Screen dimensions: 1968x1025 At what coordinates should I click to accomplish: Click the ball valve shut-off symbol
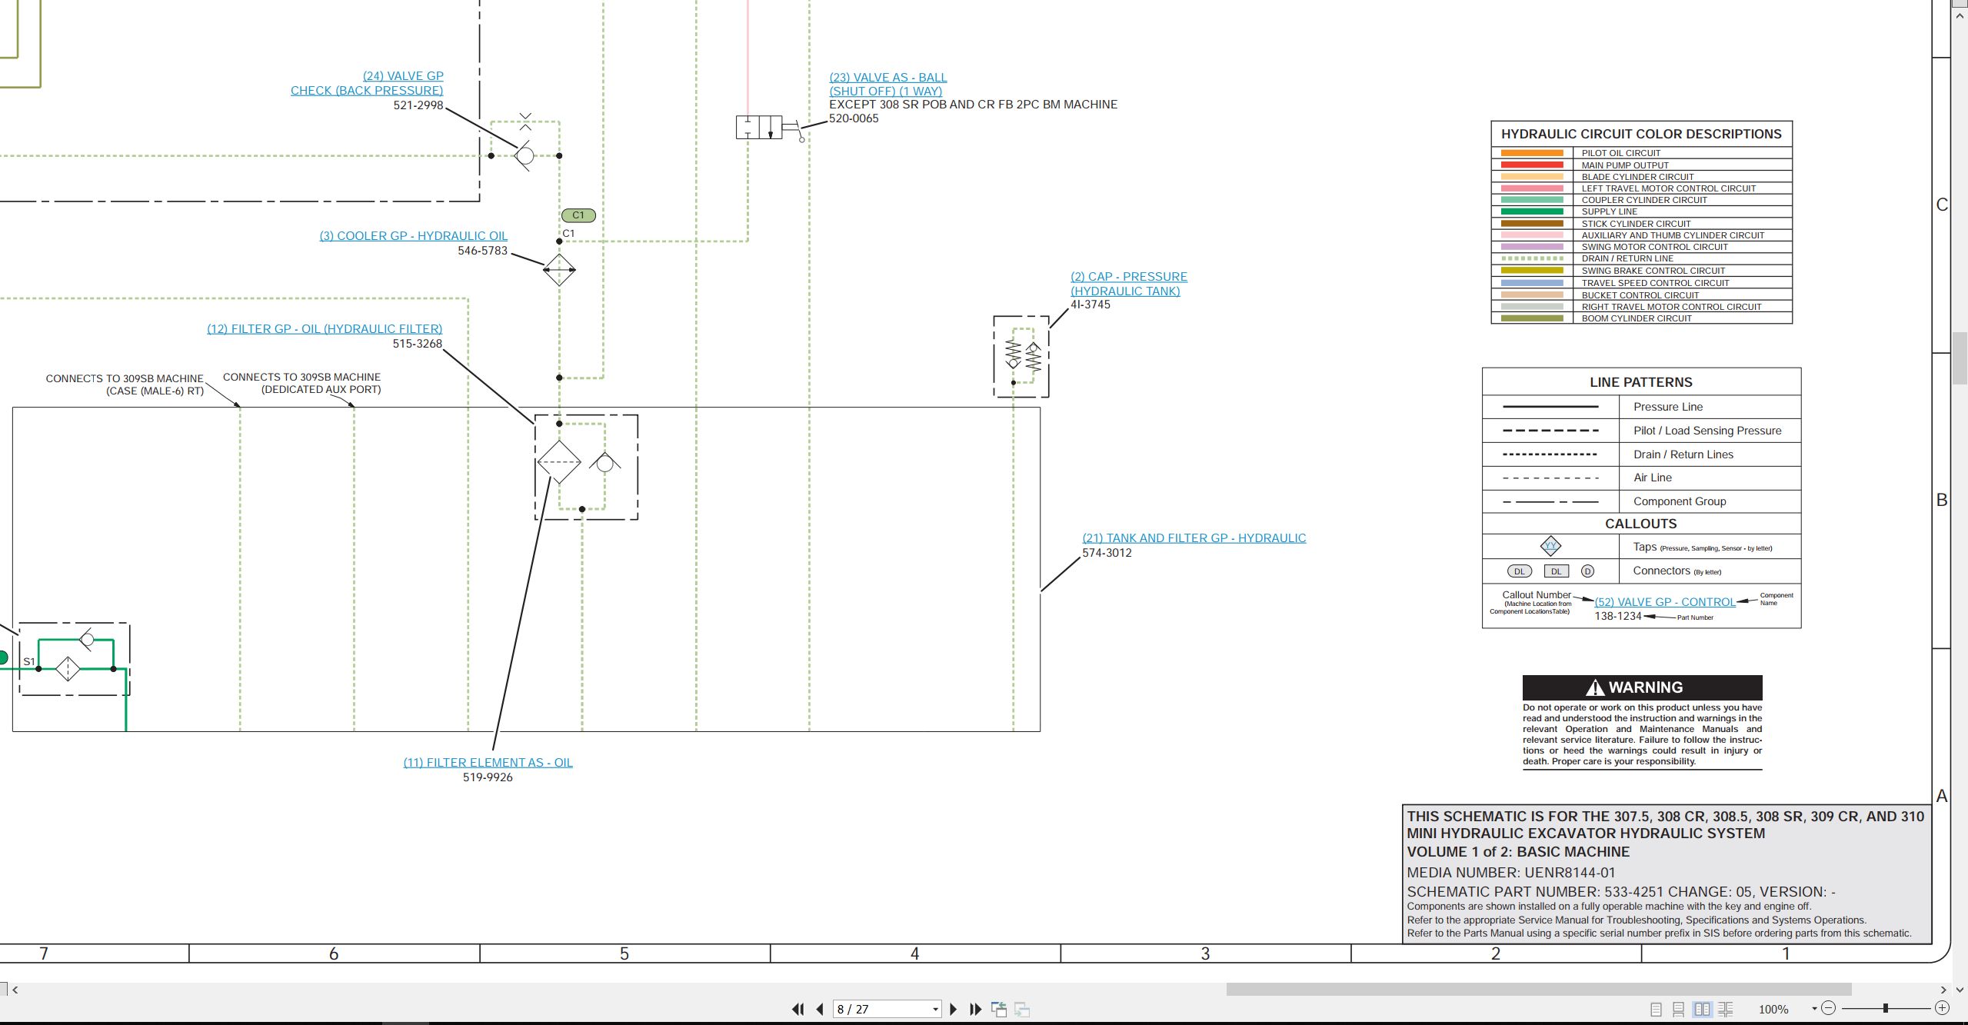(x=771, y=128)
